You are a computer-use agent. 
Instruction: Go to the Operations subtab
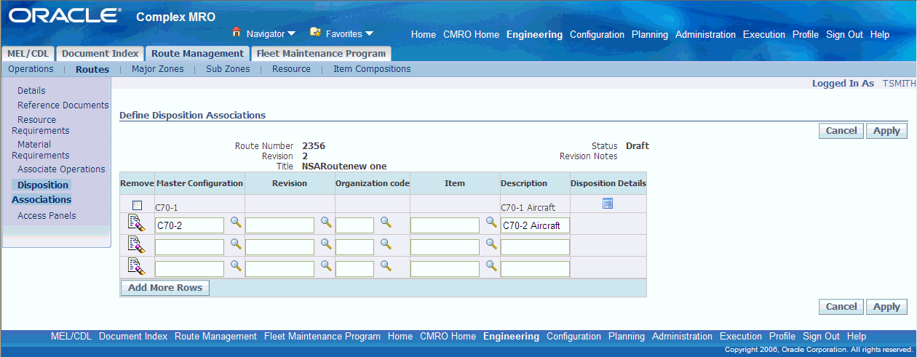coord(31,69)
